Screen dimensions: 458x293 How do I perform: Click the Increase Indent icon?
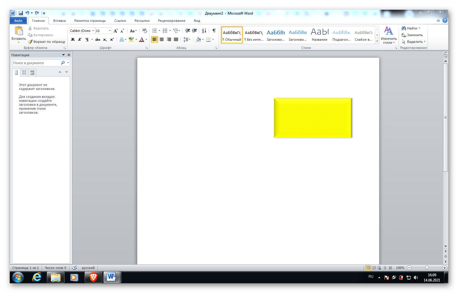coord(195,31)
